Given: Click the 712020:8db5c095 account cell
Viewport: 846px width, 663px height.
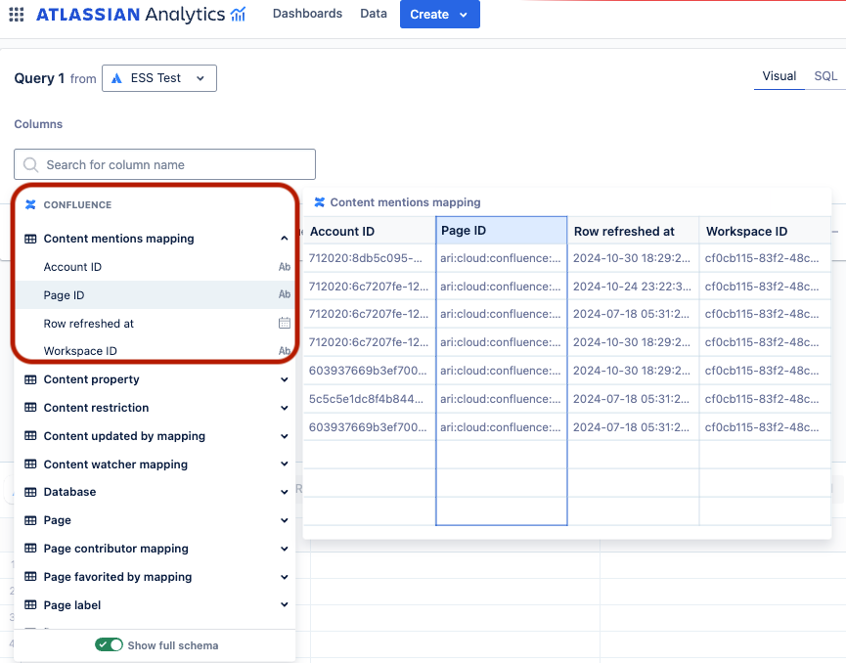Looking at the screenshot, I should click(x=370, y=258).
